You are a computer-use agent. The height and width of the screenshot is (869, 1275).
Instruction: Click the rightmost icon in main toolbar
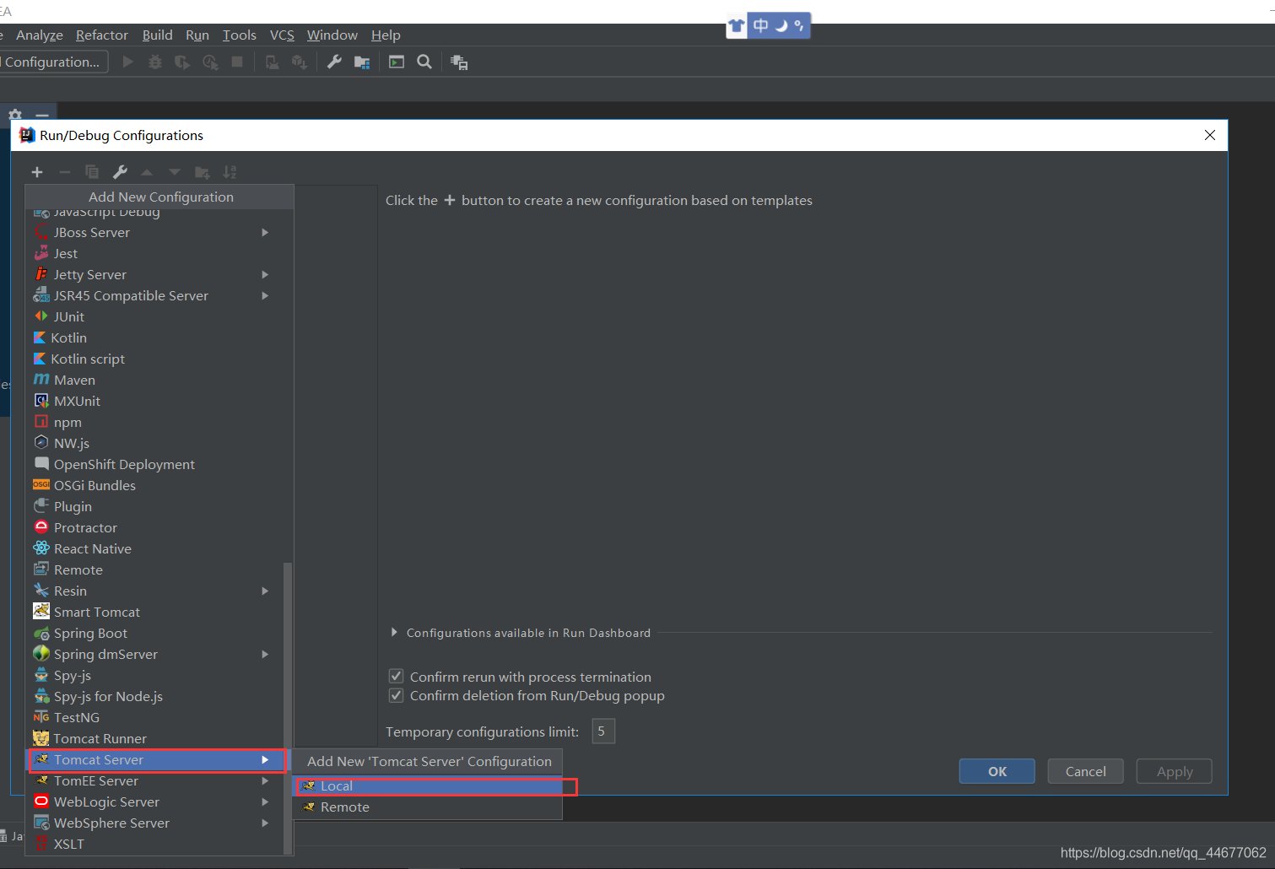click(459, 62)
